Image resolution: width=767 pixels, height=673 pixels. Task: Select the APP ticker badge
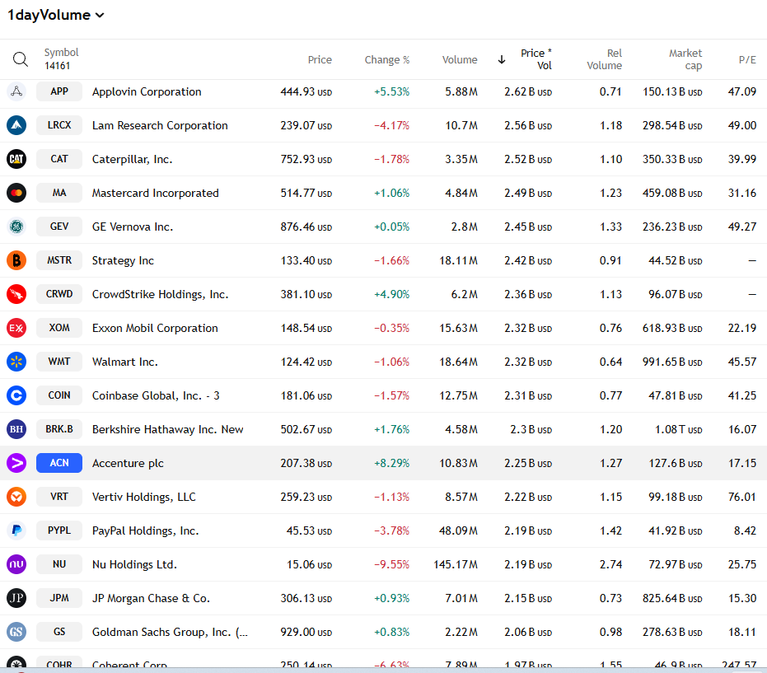coord(59,91)
